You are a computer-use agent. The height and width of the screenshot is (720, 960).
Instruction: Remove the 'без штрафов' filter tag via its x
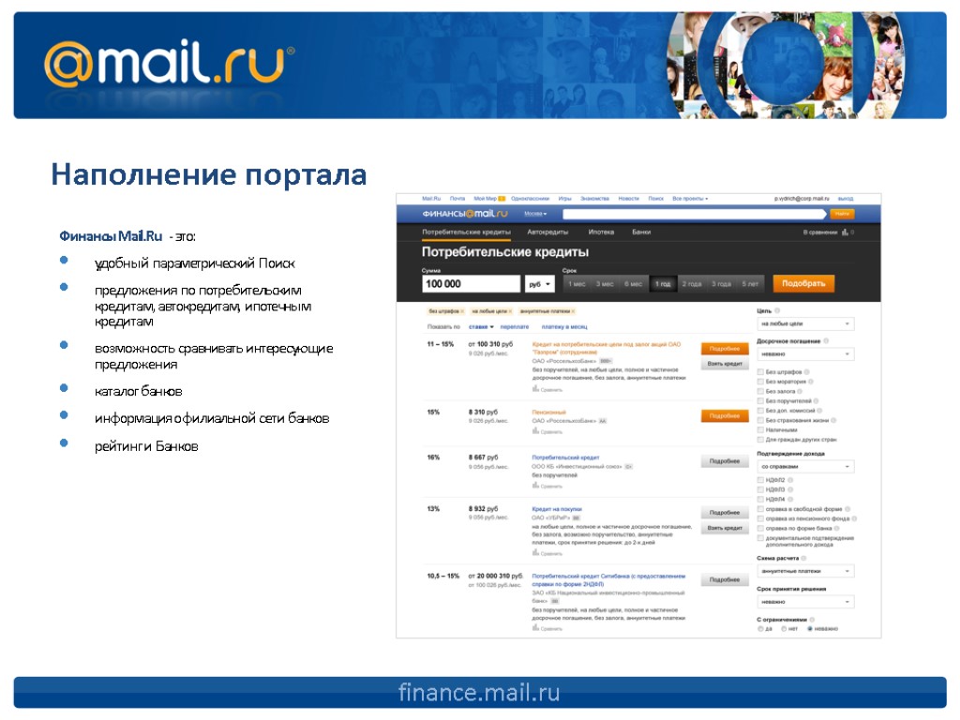pyautogui.click(x=463, y=311)
